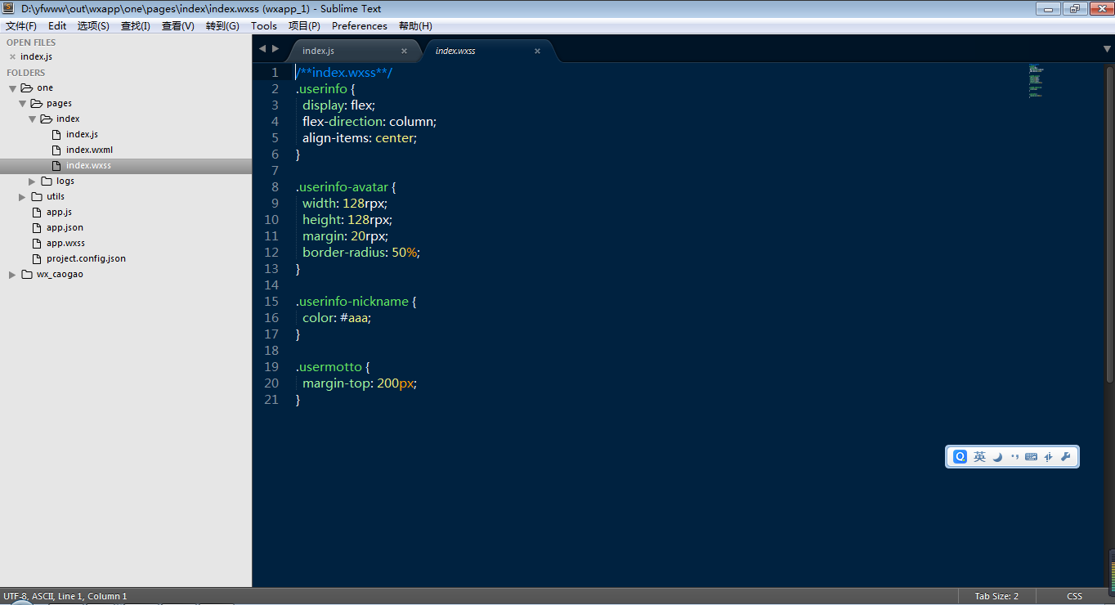
Task: Click the 'align-items: center;' code line
Action: 360,138
